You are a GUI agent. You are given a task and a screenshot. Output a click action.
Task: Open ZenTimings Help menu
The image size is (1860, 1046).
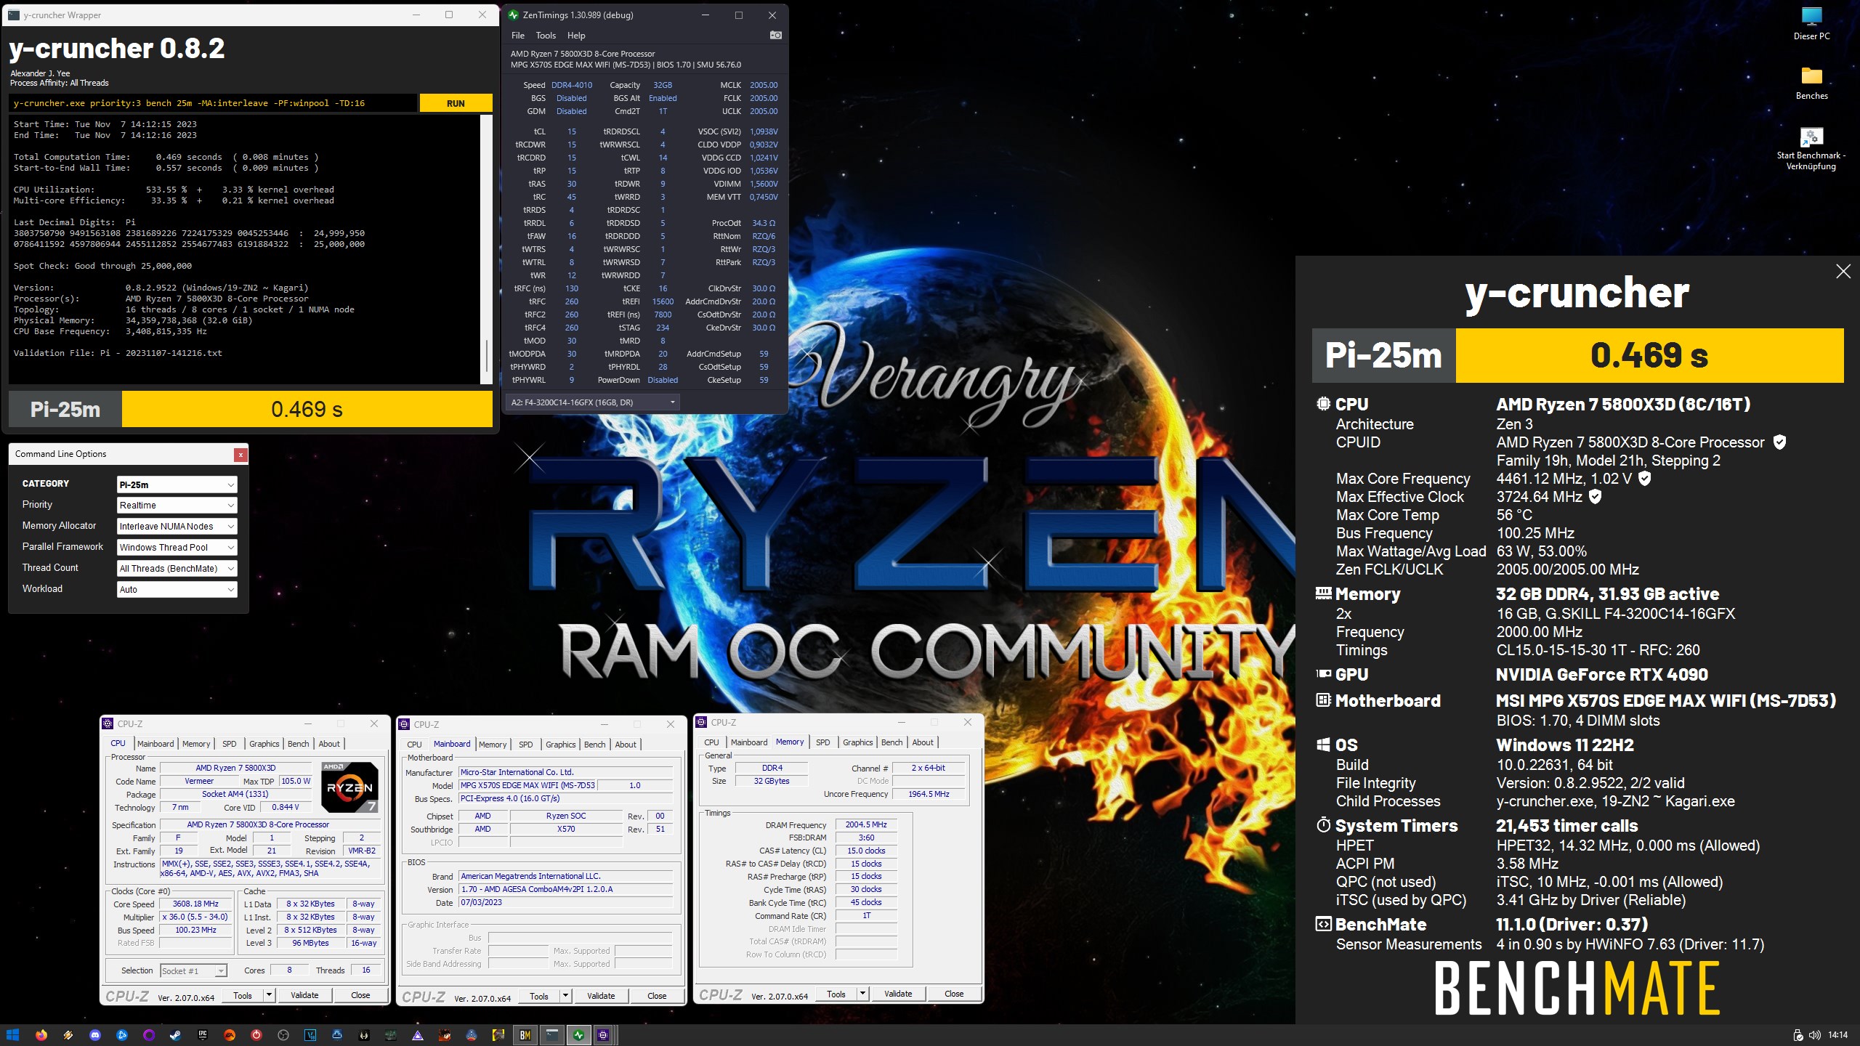coord(576,36)
